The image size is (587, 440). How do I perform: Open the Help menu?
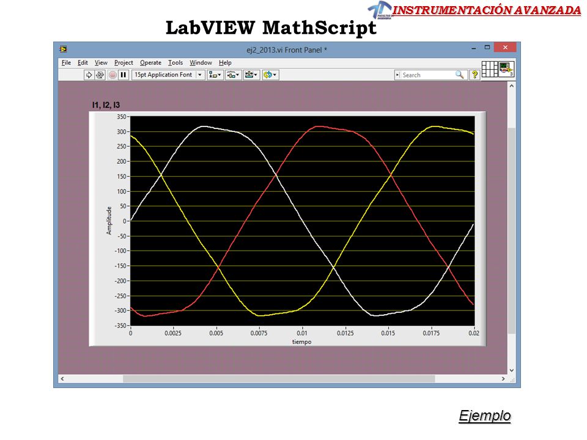pyautogui.click(x=225, y=62)
